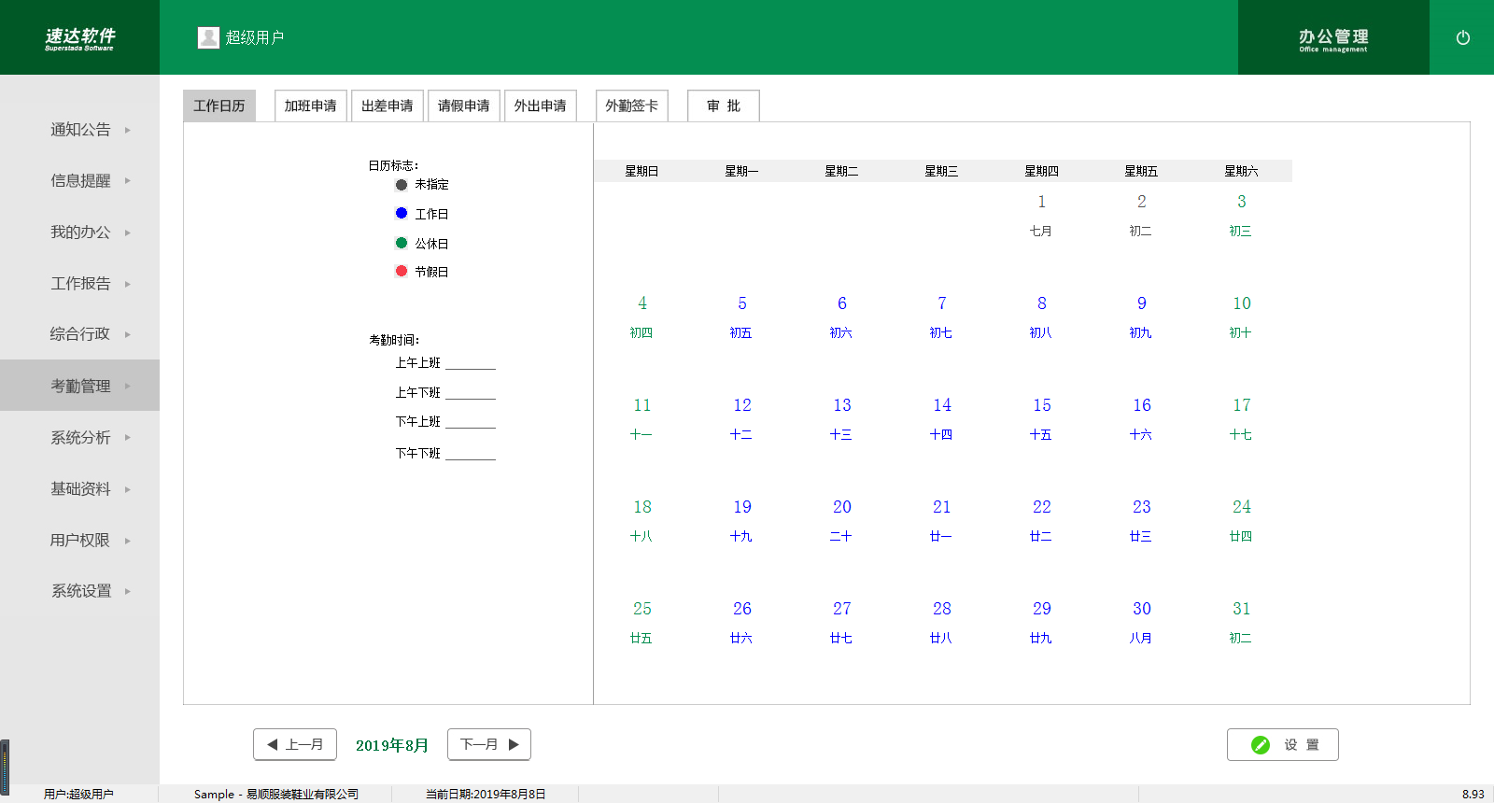This screenshot has height=803, width=1494.
Task: Click the gray 未指定 legend dot
Action: pyautogui.click(x=402, y=185)
